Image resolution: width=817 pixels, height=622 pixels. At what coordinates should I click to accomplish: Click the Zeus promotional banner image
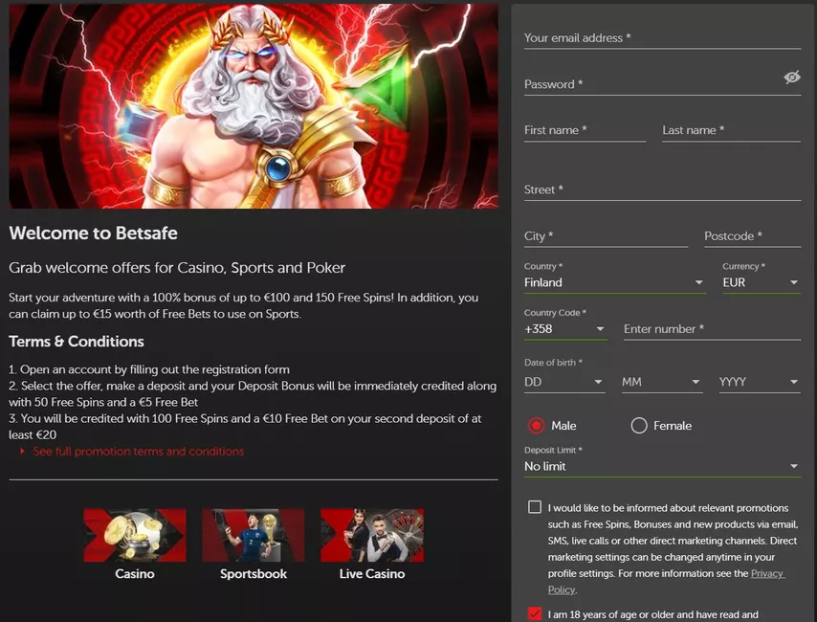(254, 106)
